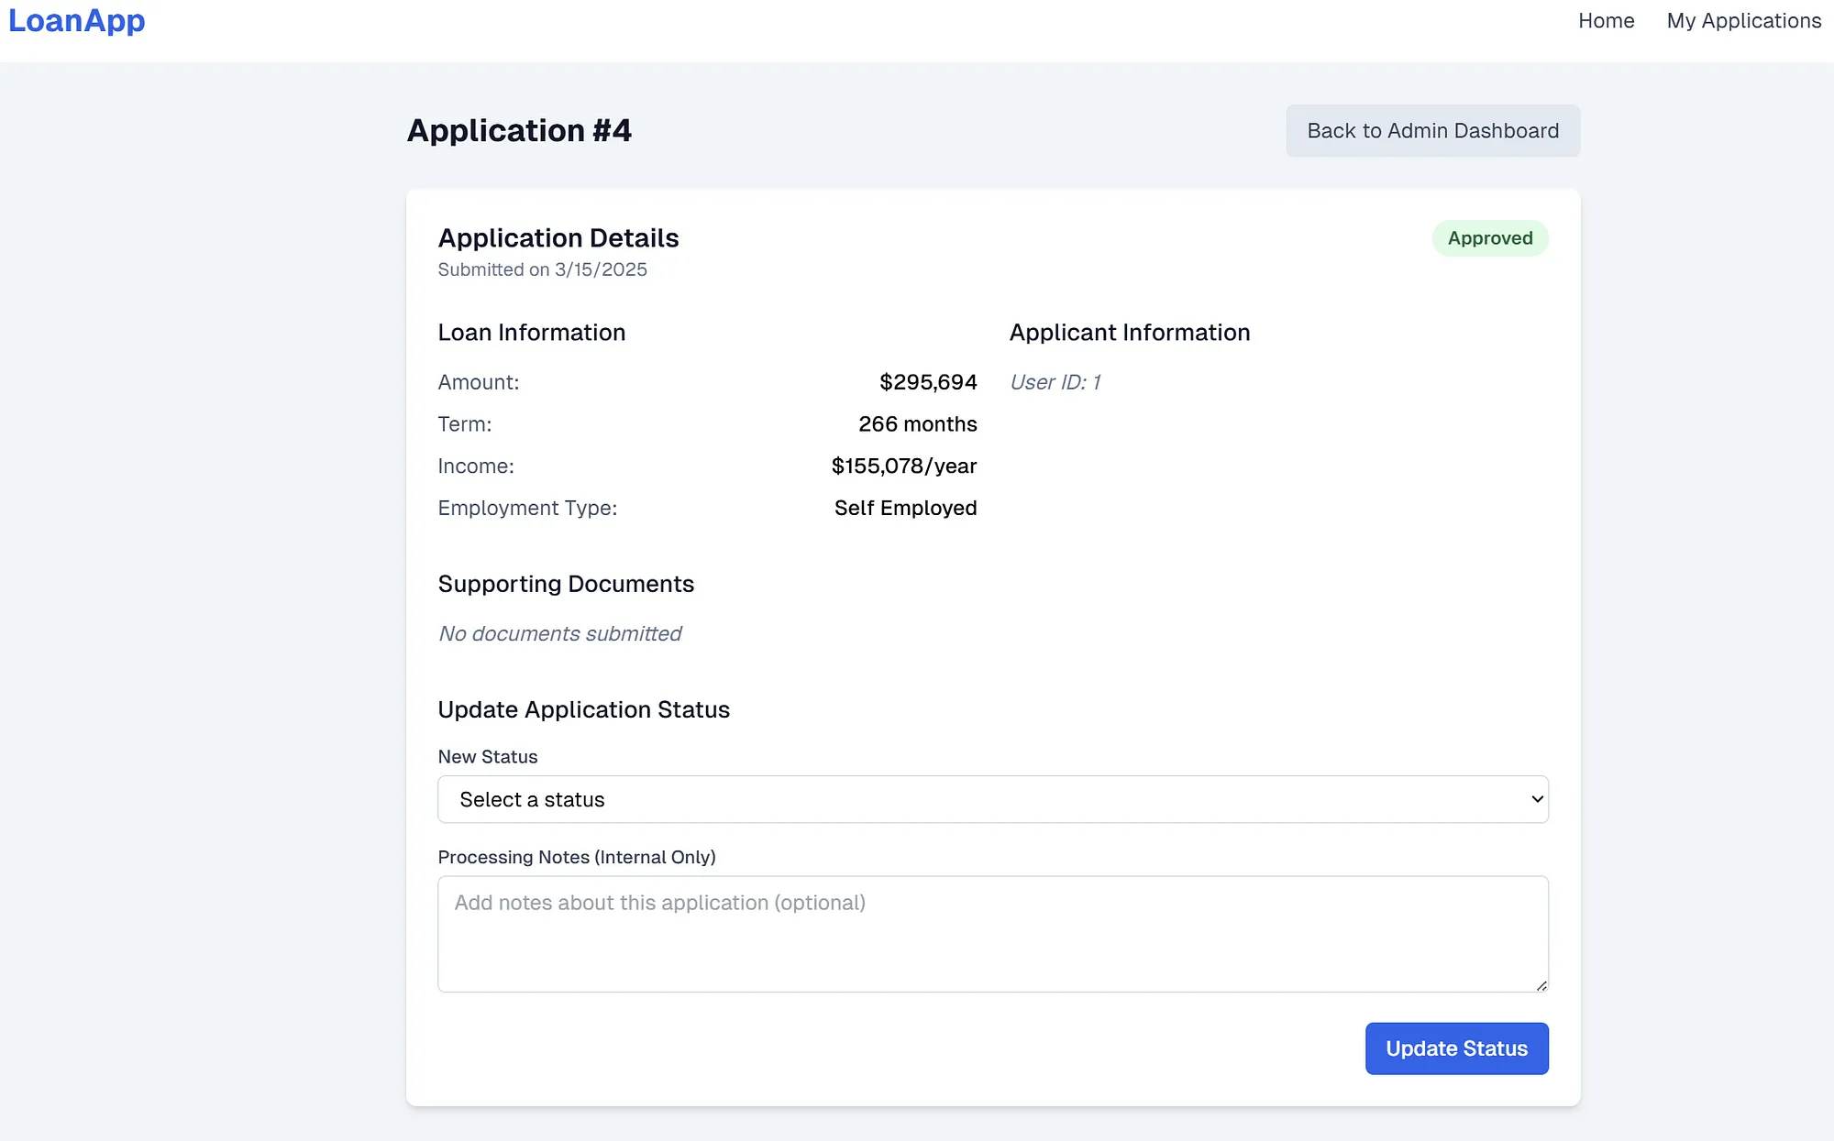Click the User ID: 1 text
Screen dimensions: 1834x1141
point(1055,382)
